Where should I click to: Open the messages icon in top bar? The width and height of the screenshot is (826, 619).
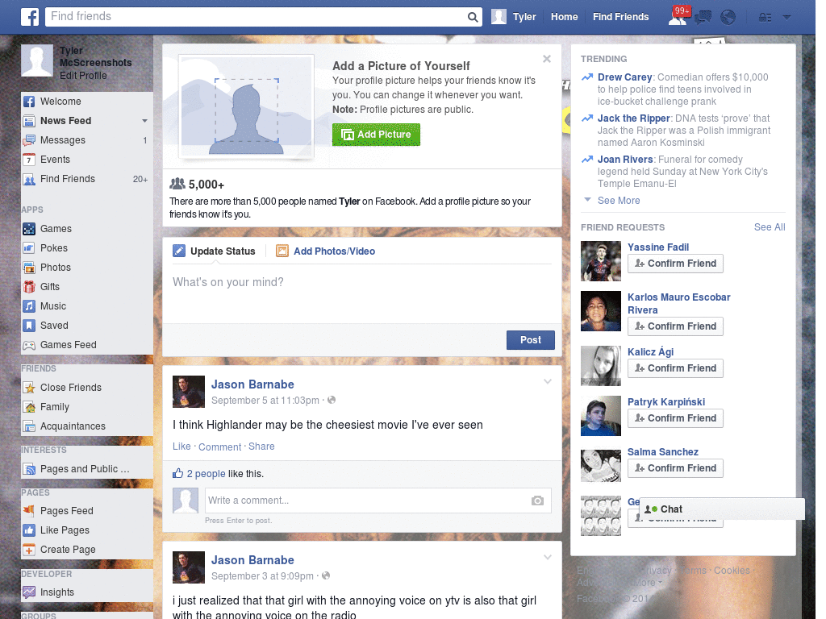coord(703,18)
